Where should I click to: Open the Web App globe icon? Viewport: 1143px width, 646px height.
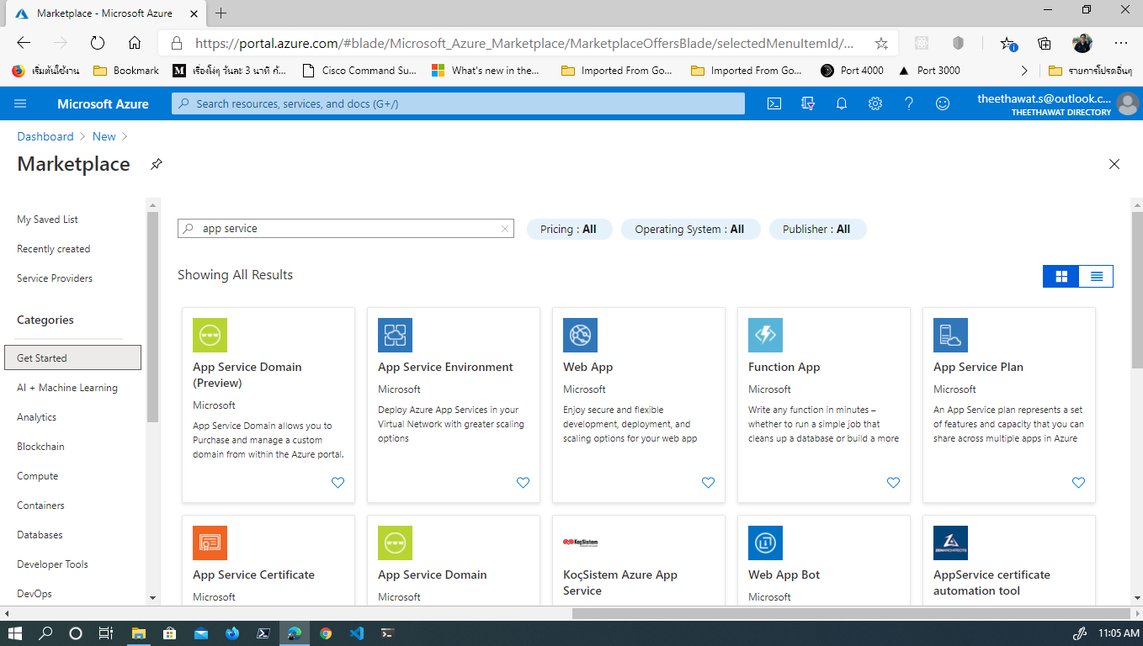pyautogui.click(x=580, y=335)
